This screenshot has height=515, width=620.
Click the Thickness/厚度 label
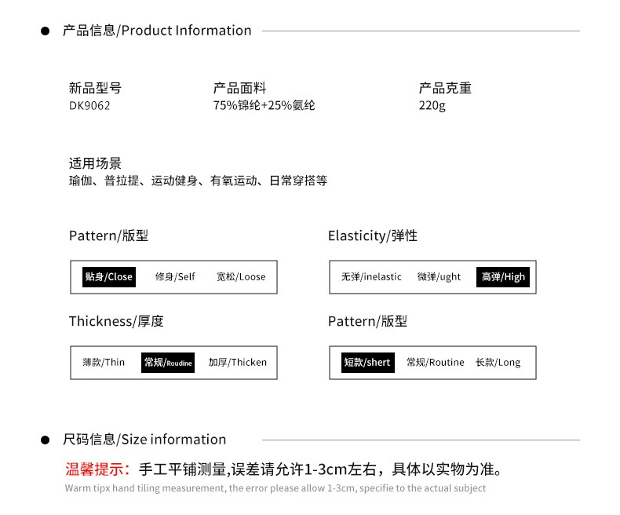click(x=116, y=321)
